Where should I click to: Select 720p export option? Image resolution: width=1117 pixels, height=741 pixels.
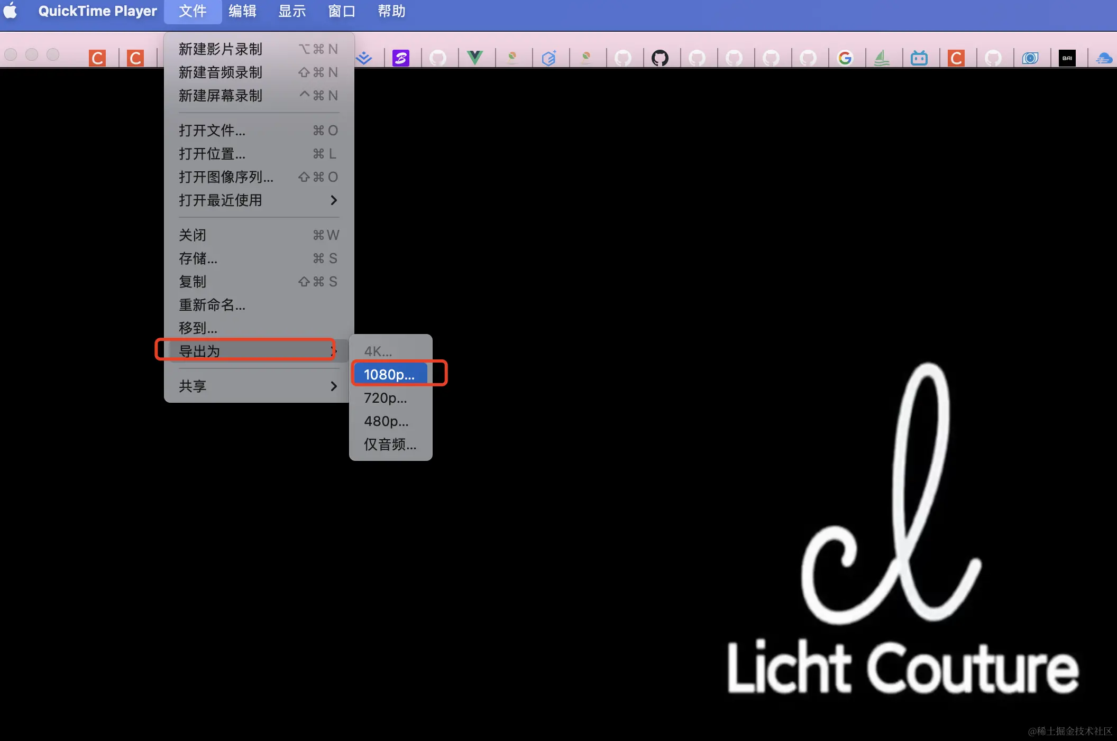click(x=386, y=398)
